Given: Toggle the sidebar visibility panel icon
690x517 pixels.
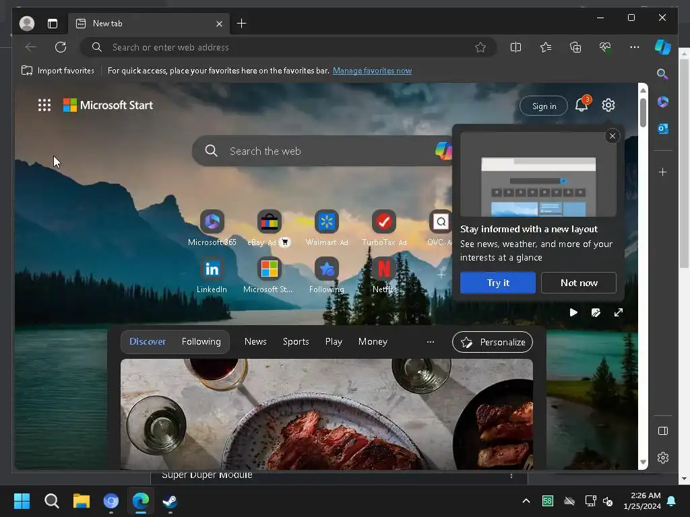Looking at the screenshot, I should tap(663, 431).
